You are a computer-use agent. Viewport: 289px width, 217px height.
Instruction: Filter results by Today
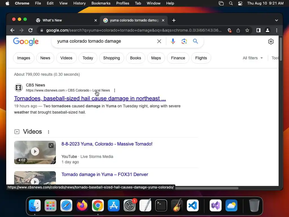tap(88, 58)
